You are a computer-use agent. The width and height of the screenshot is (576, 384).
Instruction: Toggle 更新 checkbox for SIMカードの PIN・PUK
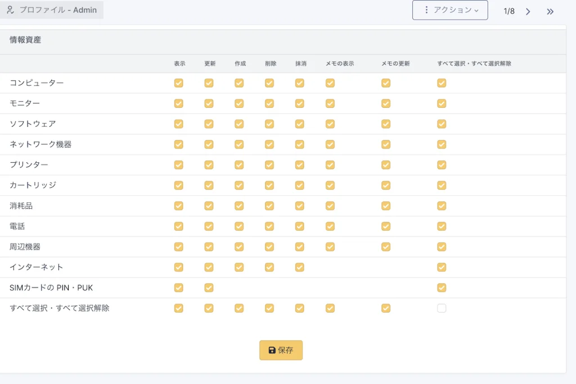tap(209, 288)
